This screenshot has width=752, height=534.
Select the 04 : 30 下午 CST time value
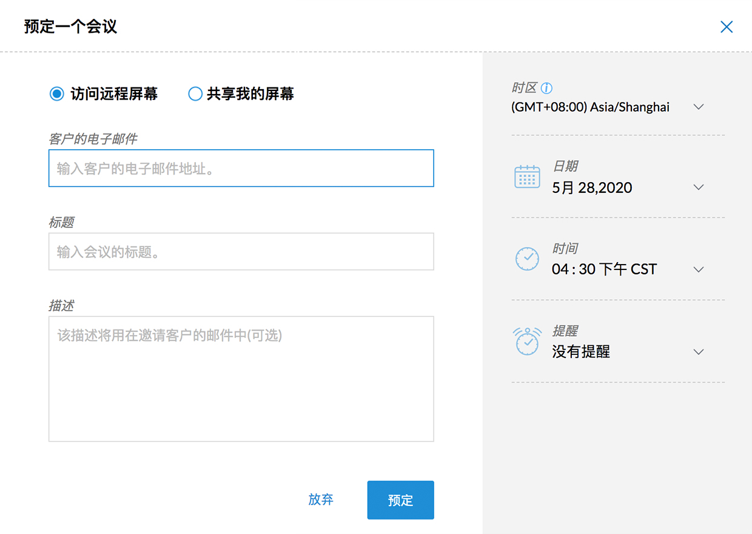pyautogui.click(x=604, y=269)
